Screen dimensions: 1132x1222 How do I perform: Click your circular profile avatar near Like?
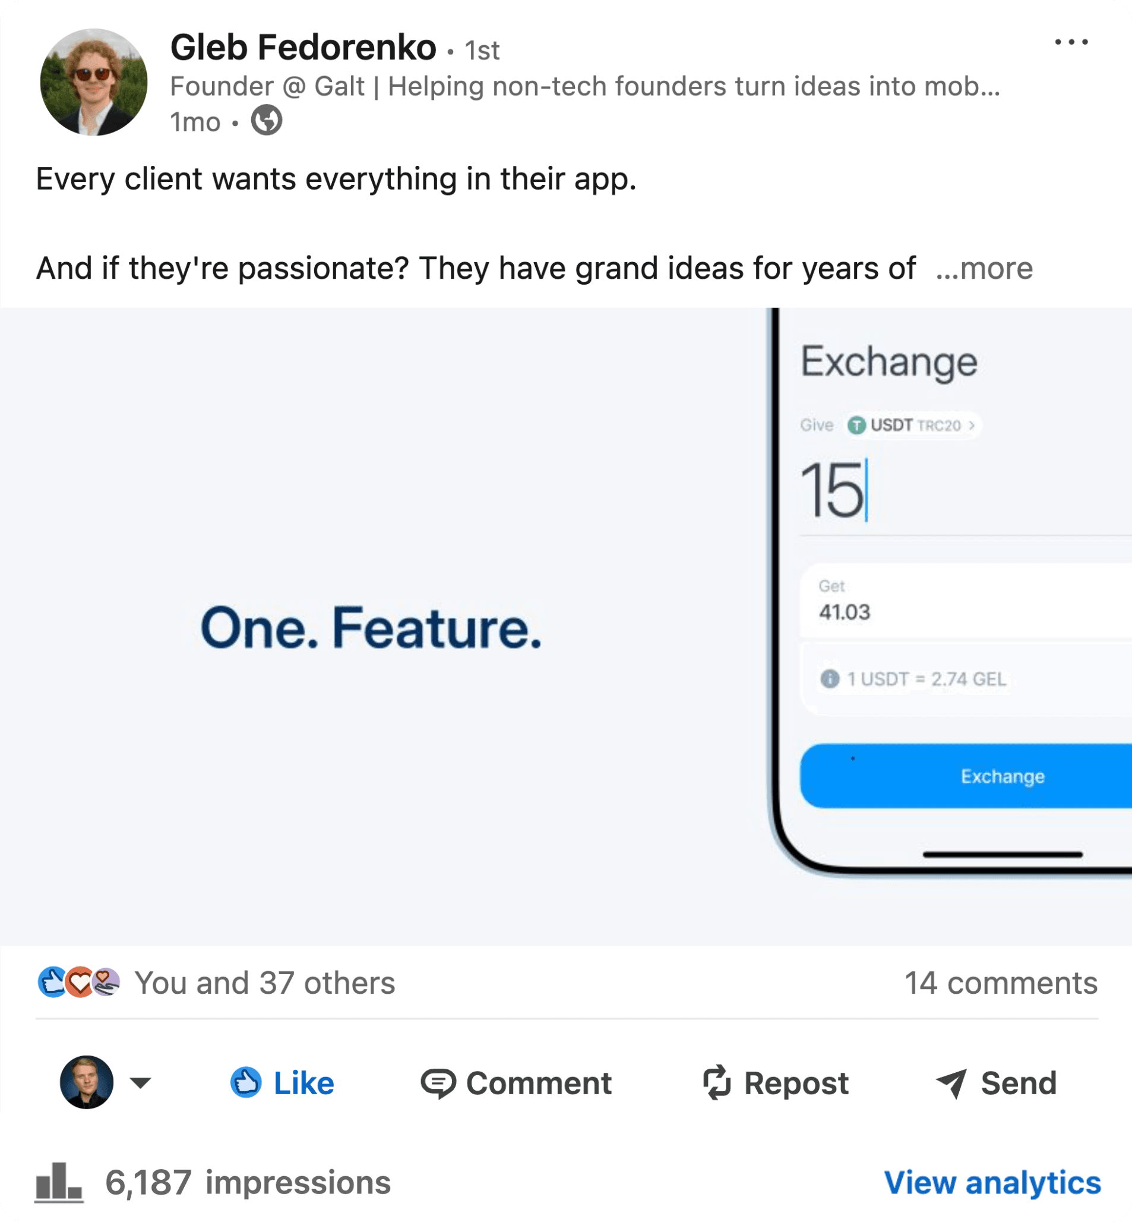[x=86, y=1083]
